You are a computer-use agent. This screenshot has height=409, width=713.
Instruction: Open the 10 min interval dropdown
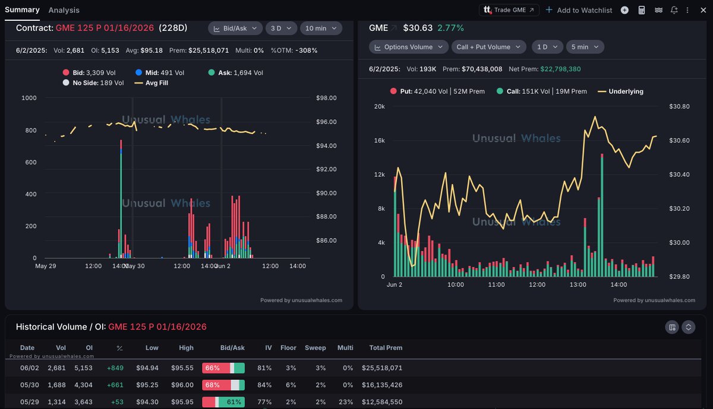coord(321,28)
